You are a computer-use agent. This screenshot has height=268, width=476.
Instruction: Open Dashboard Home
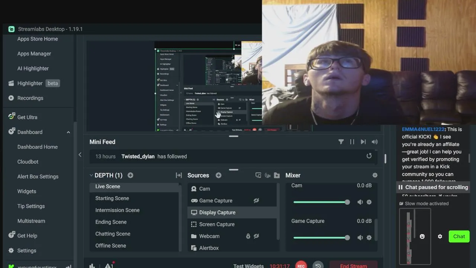point(38,147)
